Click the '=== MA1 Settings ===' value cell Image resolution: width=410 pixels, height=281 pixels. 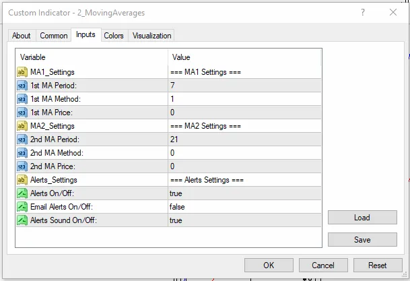click(244, 72)
